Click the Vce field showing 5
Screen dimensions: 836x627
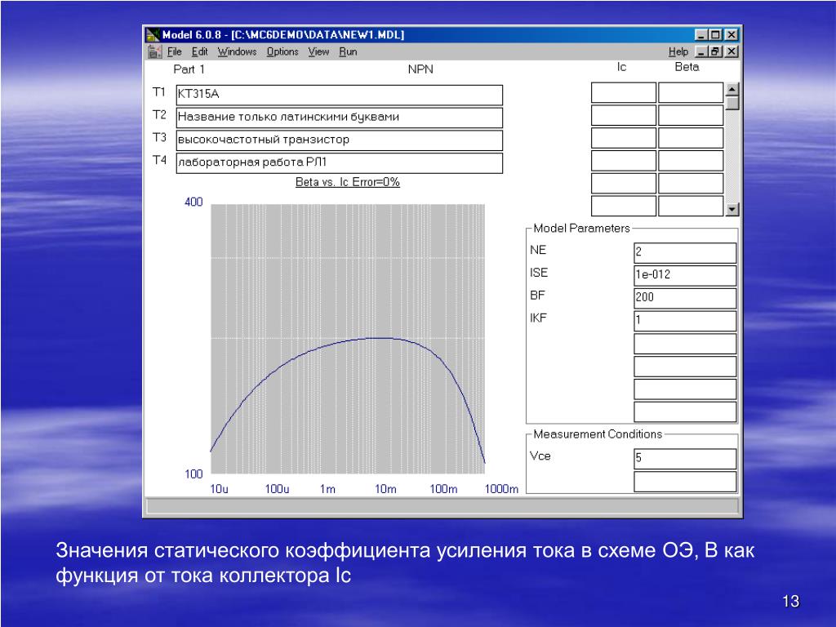pyautogui.click(x=685, y=459)
